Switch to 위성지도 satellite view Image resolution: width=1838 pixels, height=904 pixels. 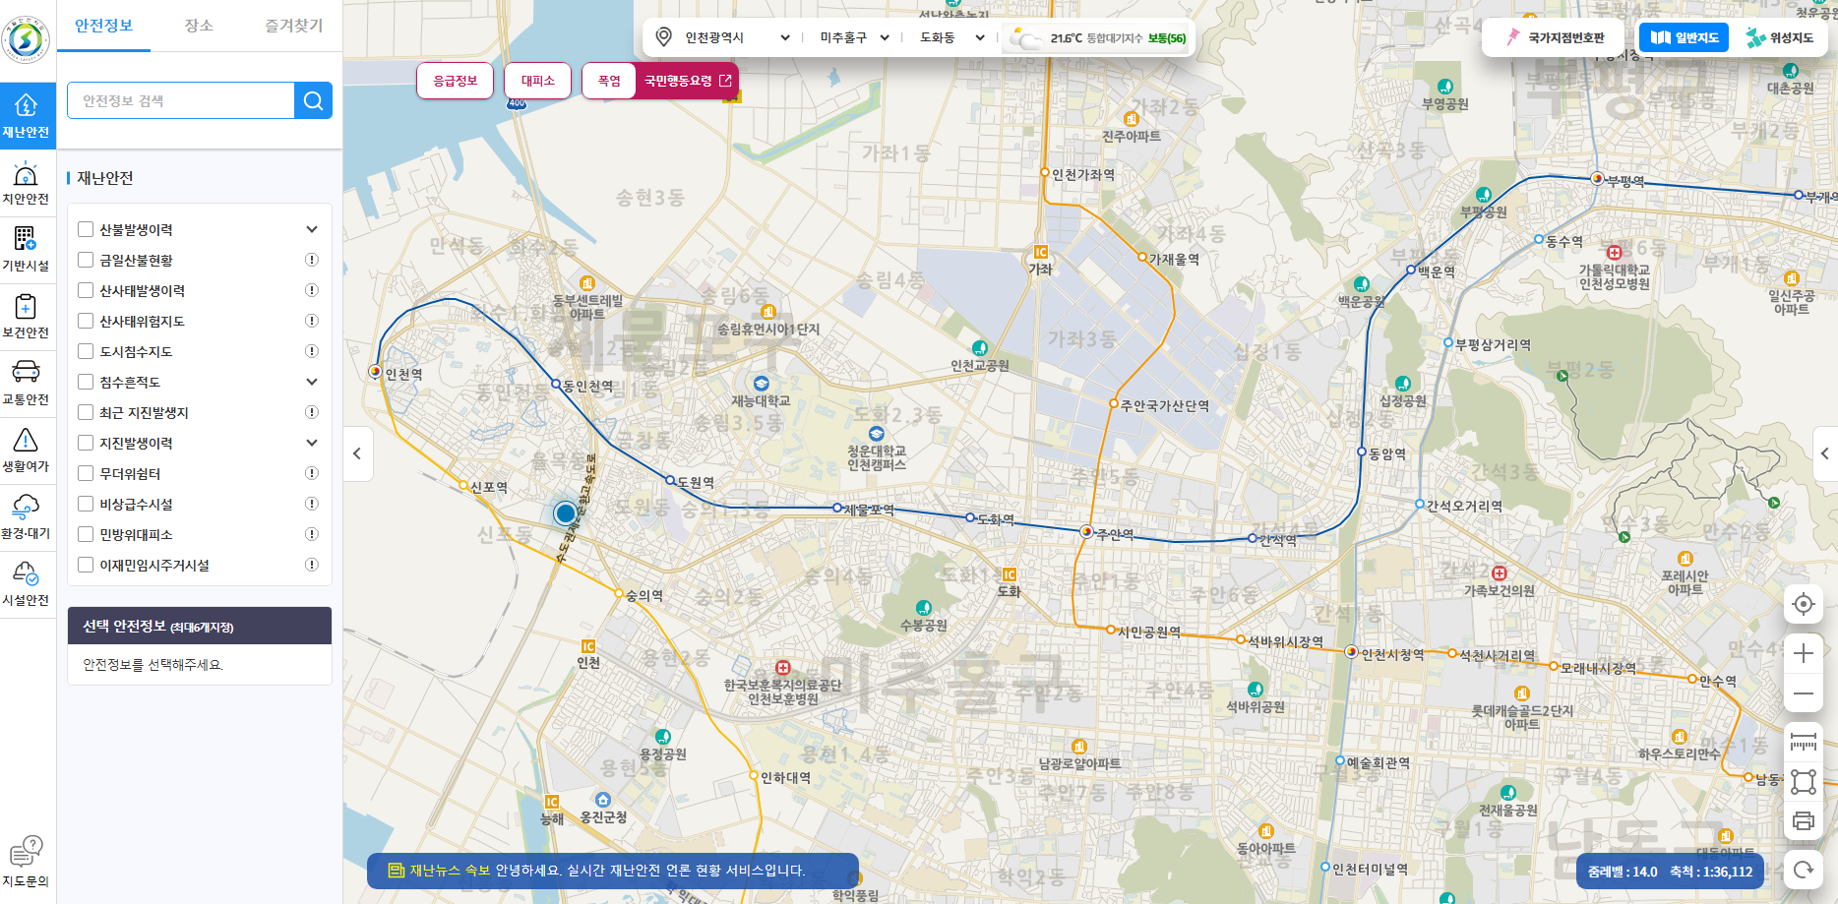1780,37
